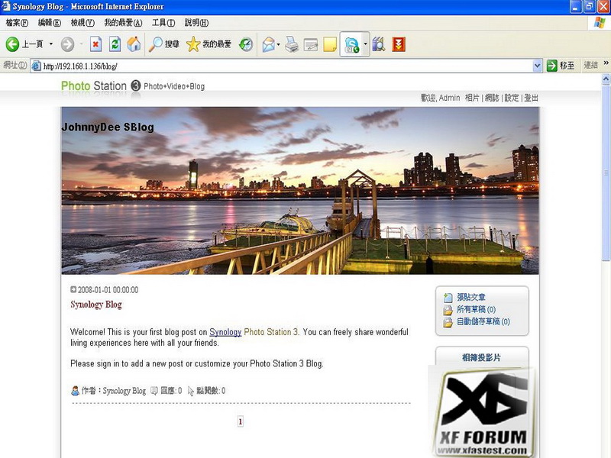The height and width of the screenshot is (458, 611).
Task: Click the vertical scrollbar thumb
Action: click(x=606, y=173)
